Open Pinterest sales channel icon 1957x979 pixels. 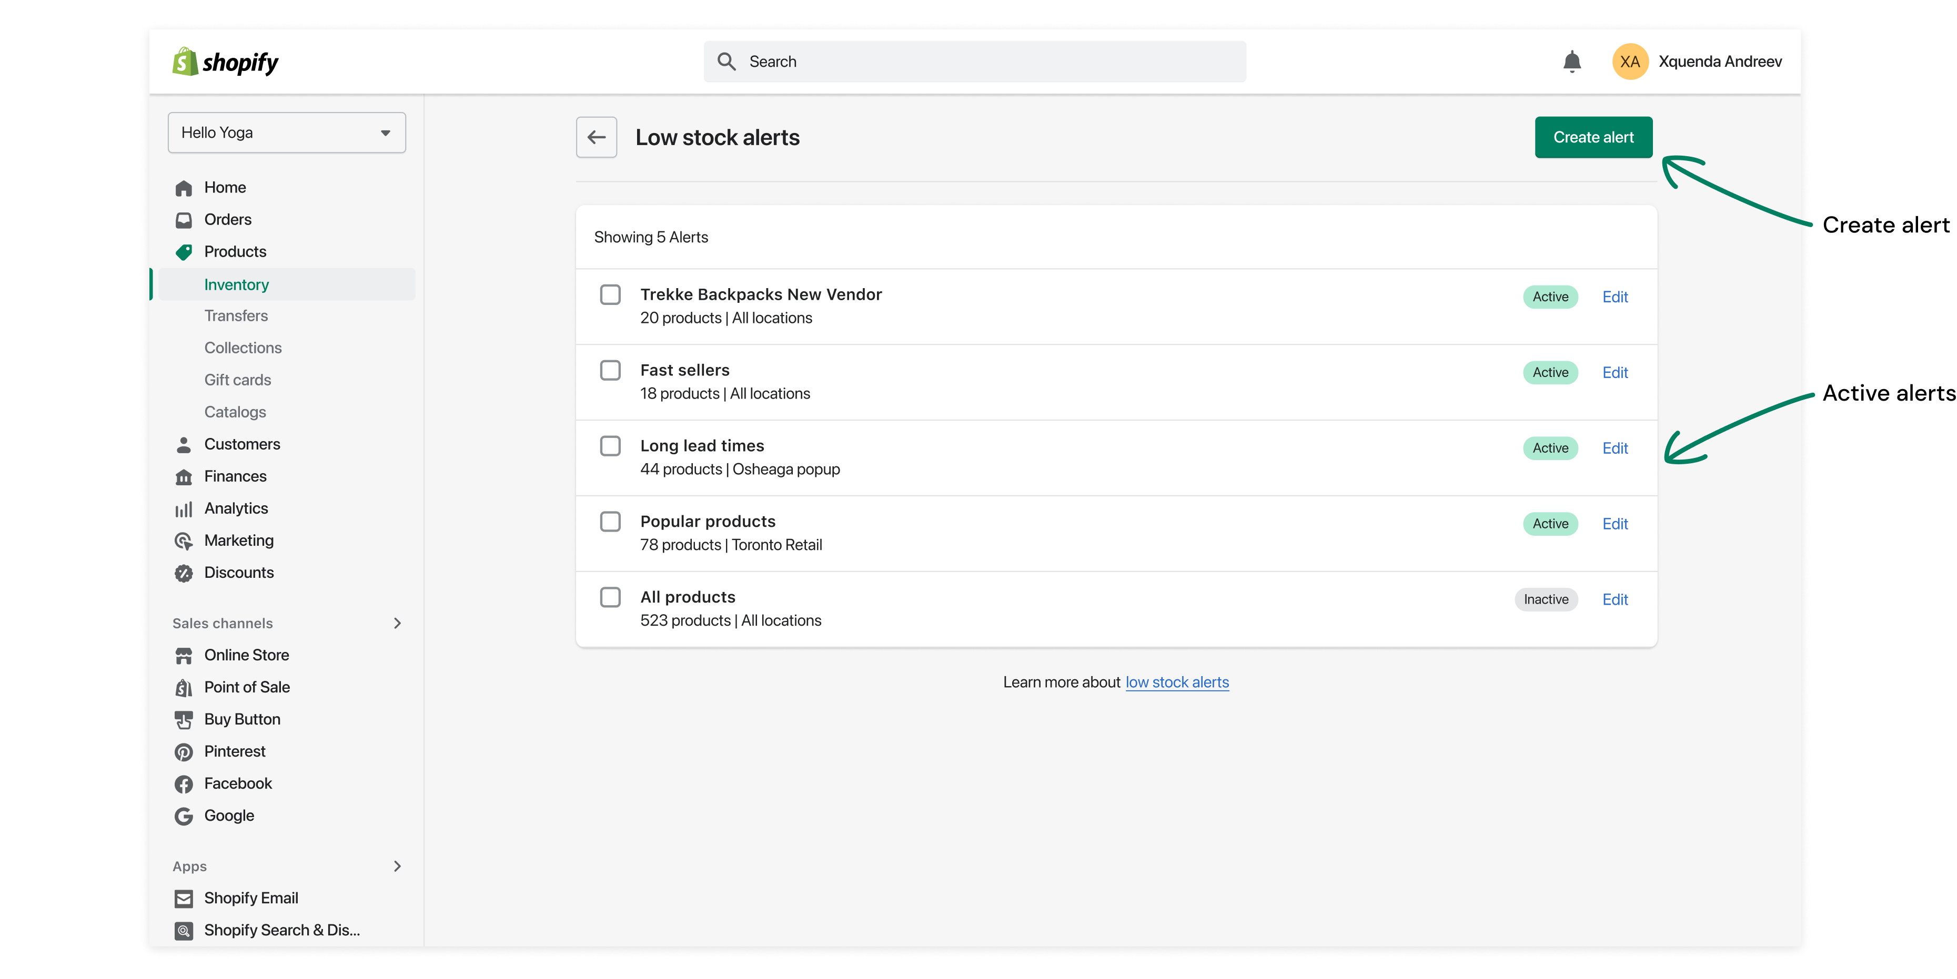(184, 752)
